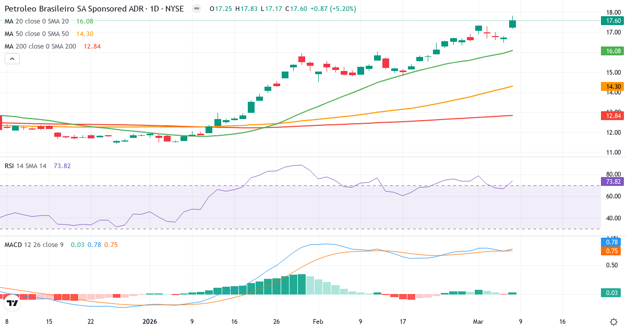
Task: Click the current price label 17.60
Action: (x=611, y=21)
